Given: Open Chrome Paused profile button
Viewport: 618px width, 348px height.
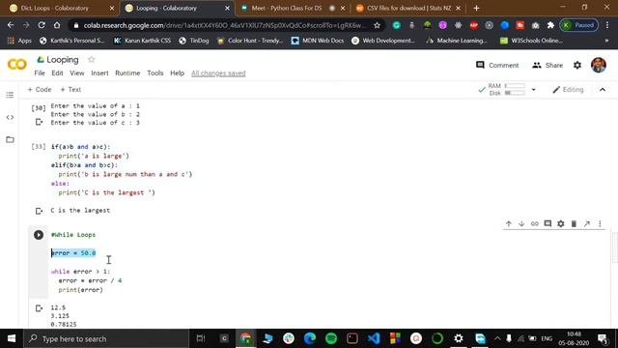Looking at the screenshot, I should (579, 25).
